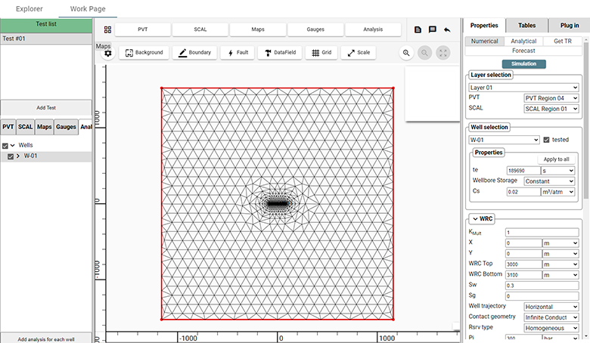Open the Tables tab
The image size is (590, 343).
[526, 25]
